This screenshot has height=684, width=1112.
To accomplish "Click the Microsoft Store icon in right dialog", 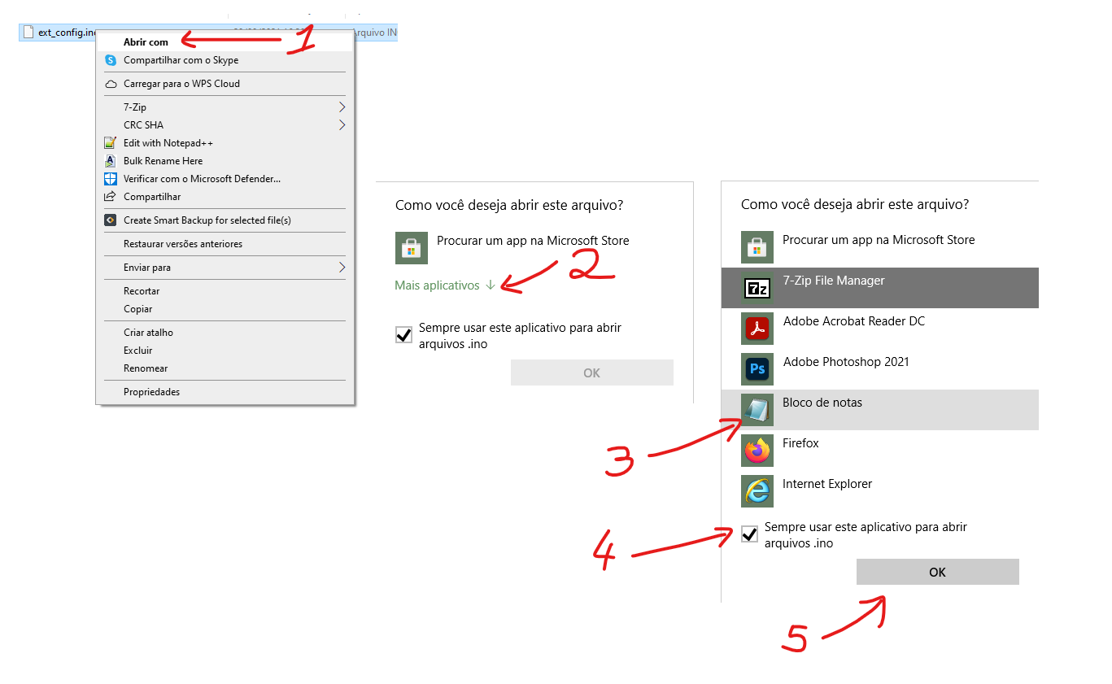I will click(757, 246).
